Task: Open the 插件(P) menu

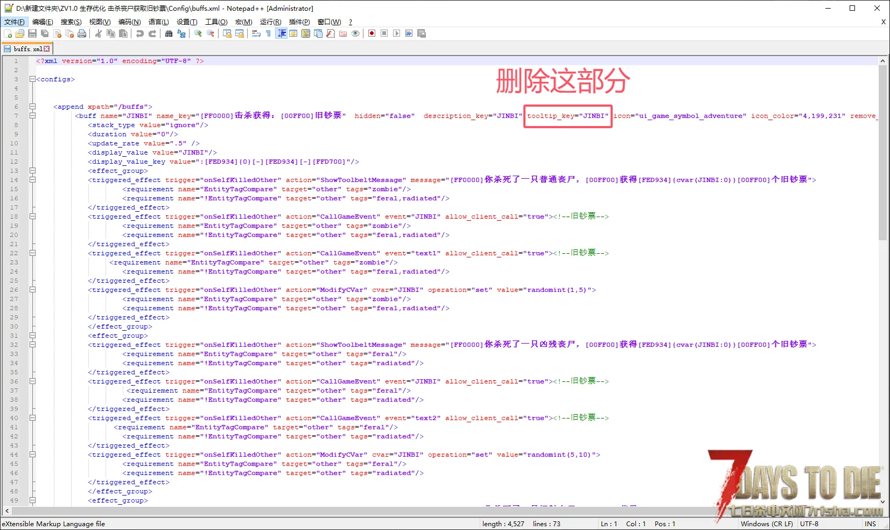Action: 299,22
